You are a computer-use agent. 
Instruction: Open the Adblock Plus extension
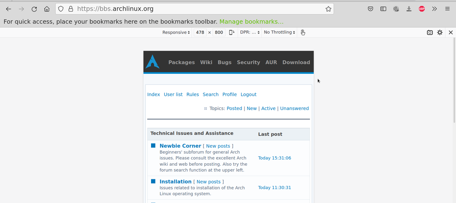tap(422, 9)
